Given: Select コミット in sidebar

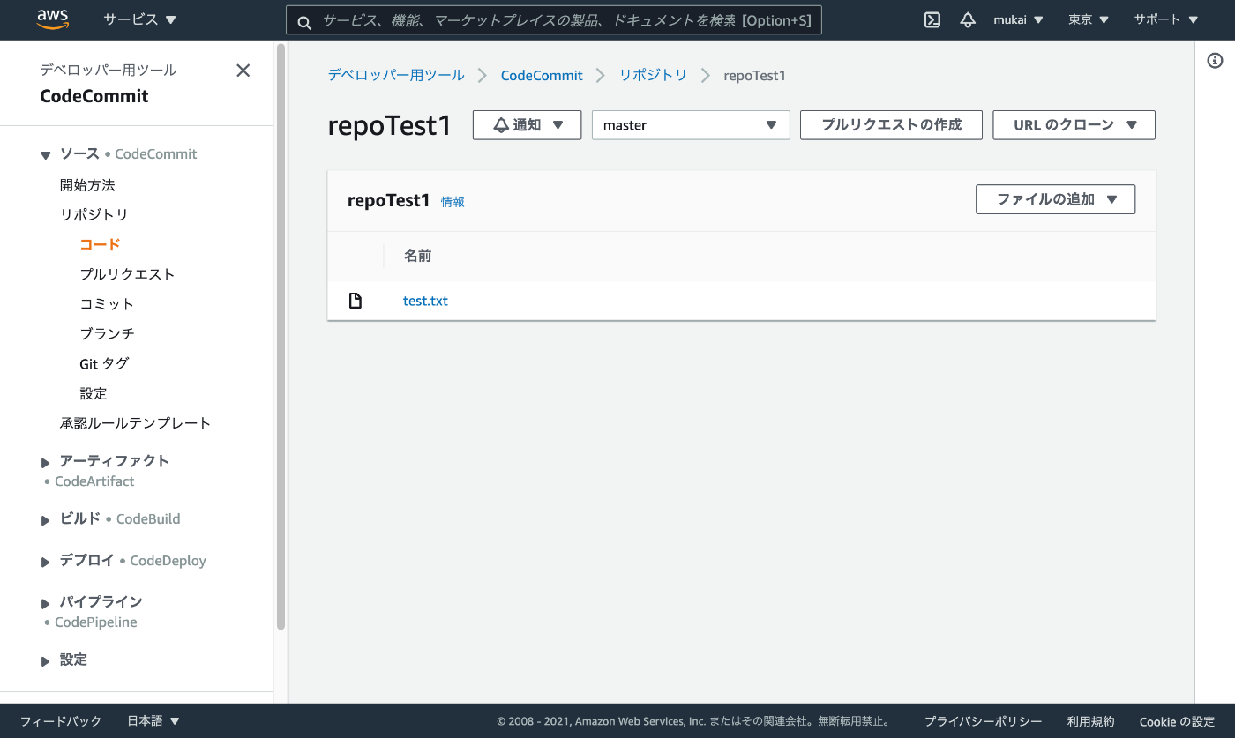Looking at the screenshot, I should click(107, 304).
